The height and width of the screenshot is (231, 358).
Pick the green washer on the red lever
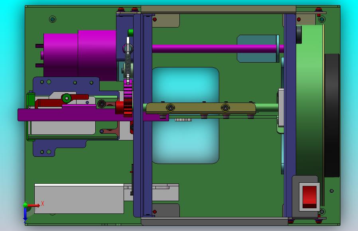(x=67, y=99)
